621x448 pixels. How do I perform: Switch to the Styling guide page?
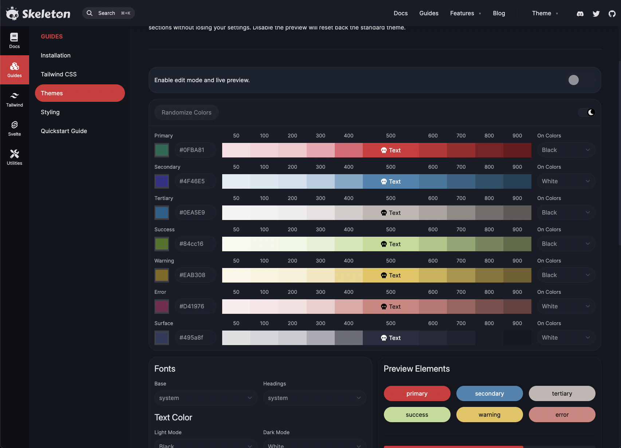click(x=50, y=112)
